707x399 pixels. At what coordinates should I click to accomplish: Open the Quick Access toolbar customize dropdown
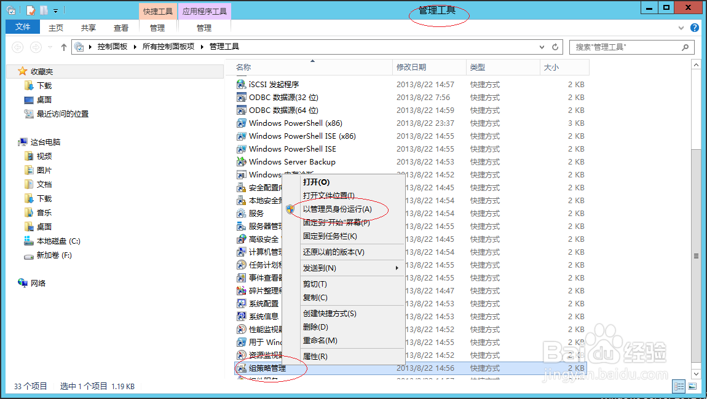(x=55, y=10)
